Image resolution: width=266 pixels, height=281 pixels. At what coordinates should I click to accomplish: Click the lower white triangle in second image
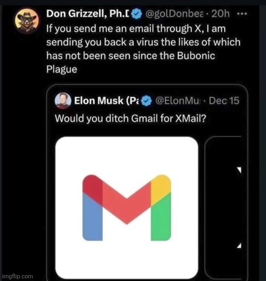(239, 245)
